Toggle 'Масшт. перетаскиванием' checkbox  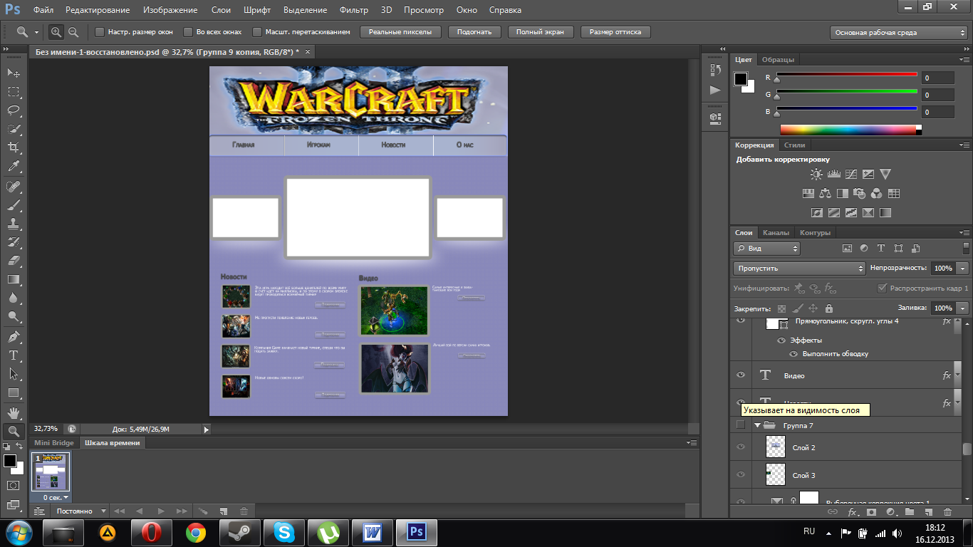point(257,32)
